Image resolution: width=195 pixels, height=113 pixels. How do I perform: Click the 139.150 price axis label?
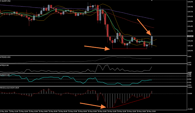tap(190, 46)
